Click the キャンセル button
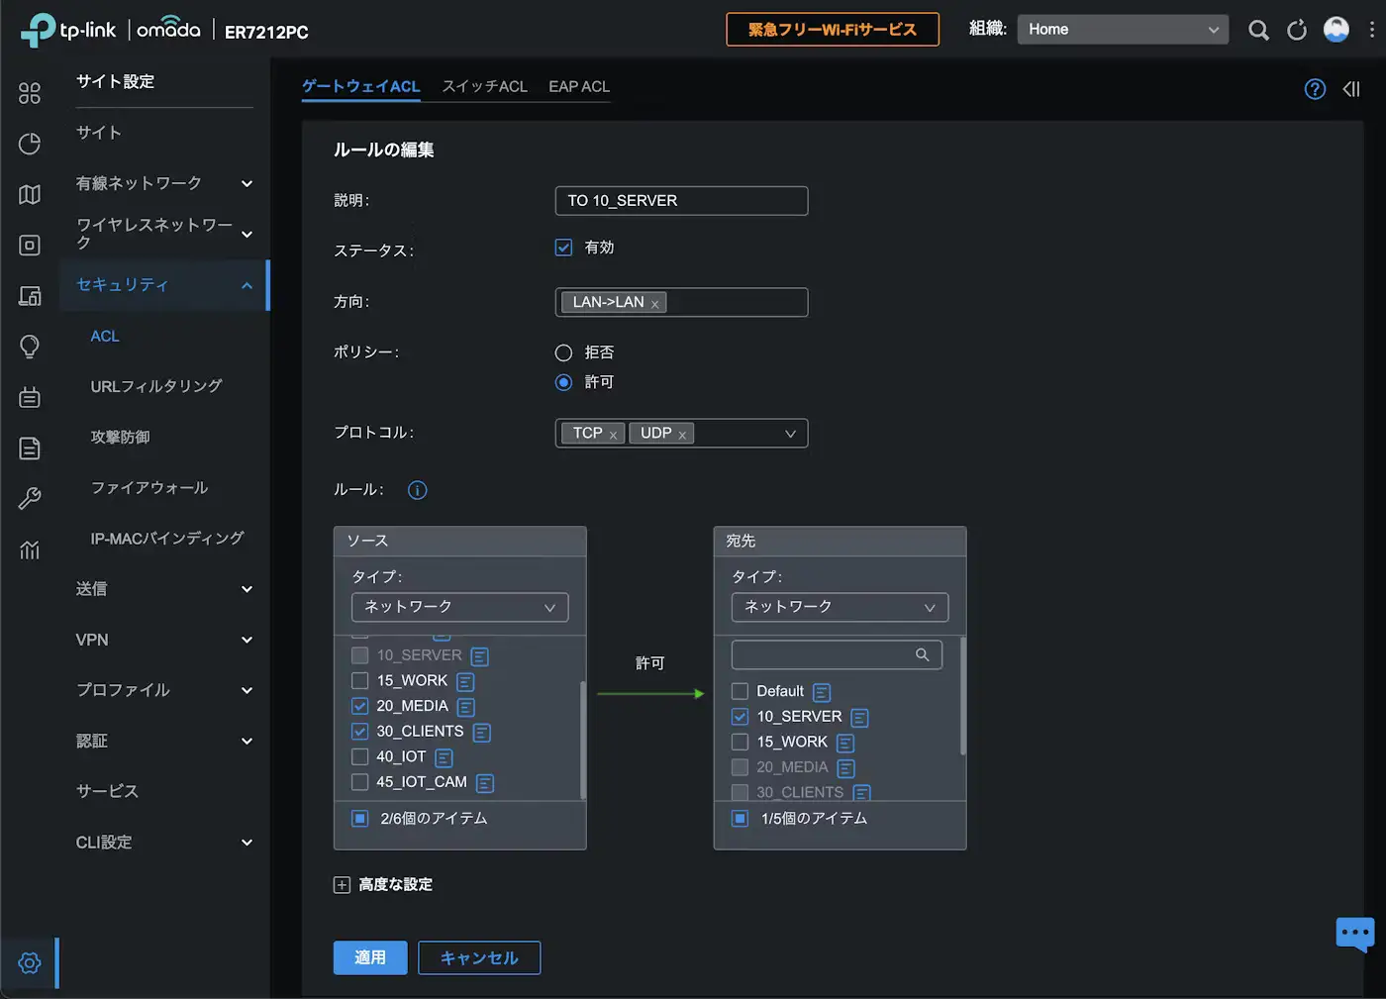Viewport: 1386px width, 999px height. [x=479, y=957]
